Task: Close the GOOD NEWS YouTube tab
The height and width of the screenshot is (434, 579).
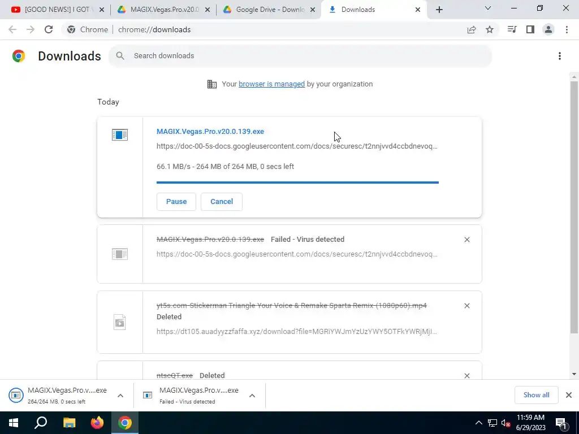Action: pos(102,10)
